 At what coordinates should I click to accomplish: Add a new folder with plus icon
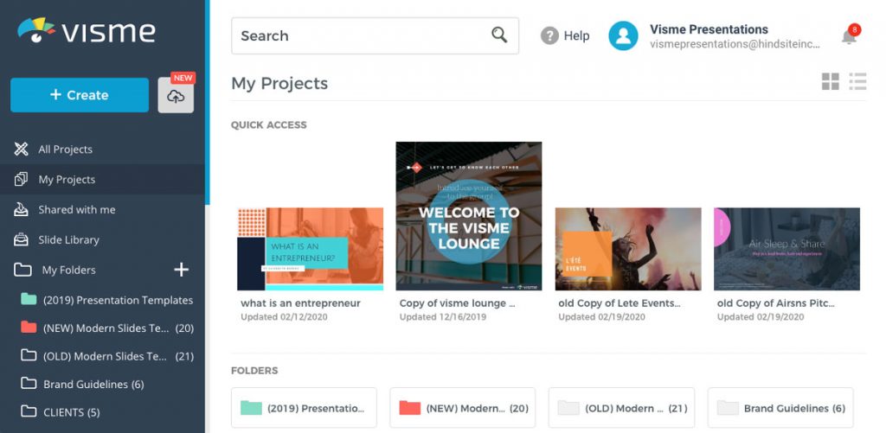(181, 270)
